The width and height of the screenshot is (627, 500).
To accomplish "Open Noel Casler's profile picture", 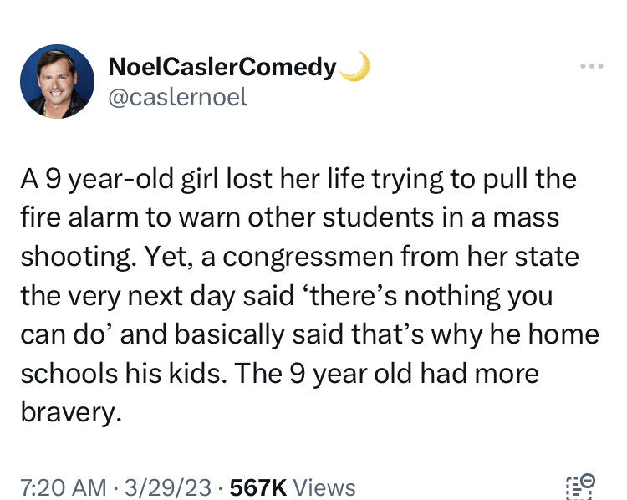I will coord(57,82).
